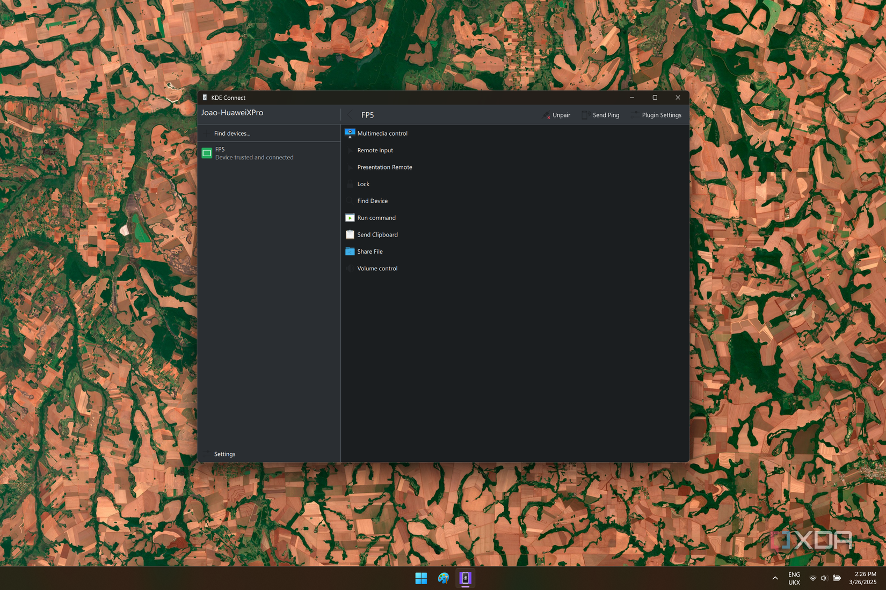
Task: Choose Share File action
Action: 514,252
